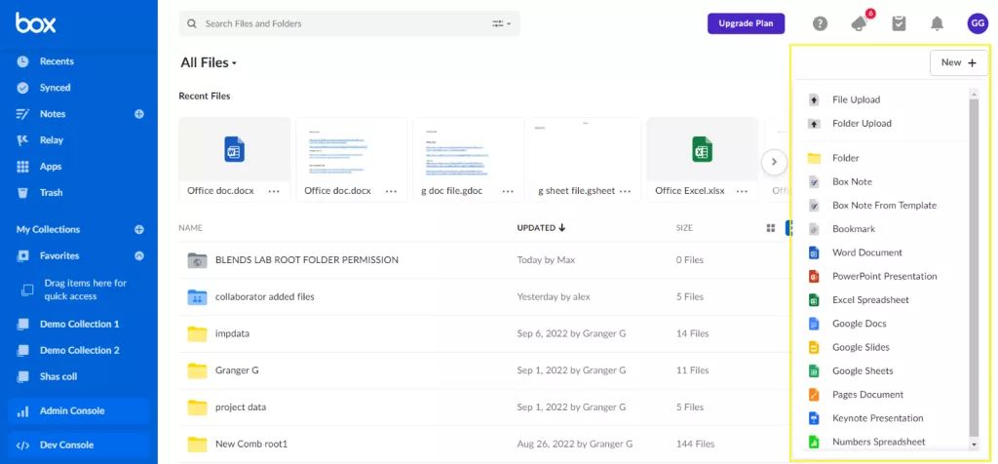Screen dimensions: 998x464
Task: Open the Admin Console
Action: (79, 411)
